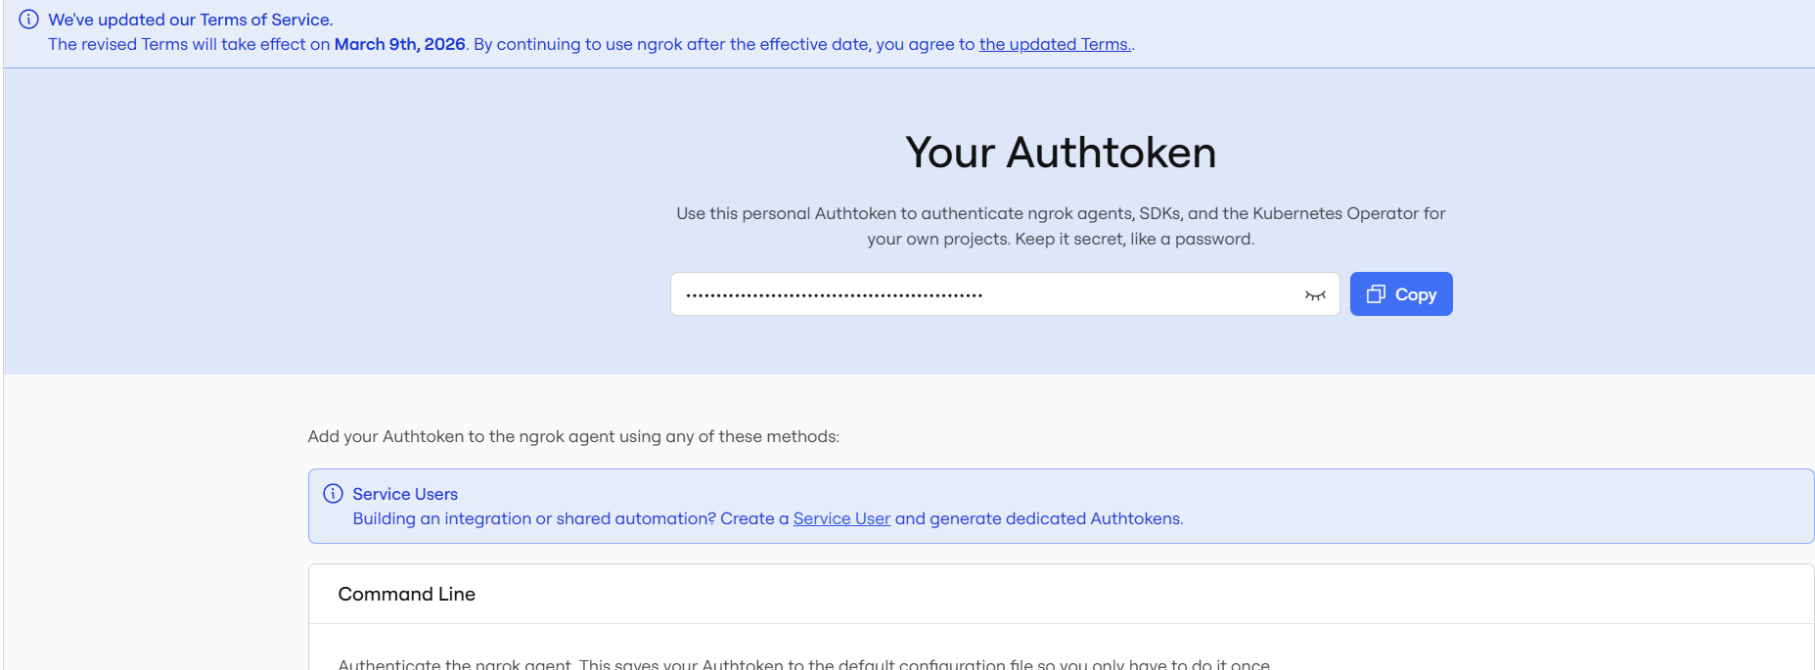The height and width of the screenshot is (670, 1815).
Task: Click the info icon beside Service Users
Action: (334, 494)
